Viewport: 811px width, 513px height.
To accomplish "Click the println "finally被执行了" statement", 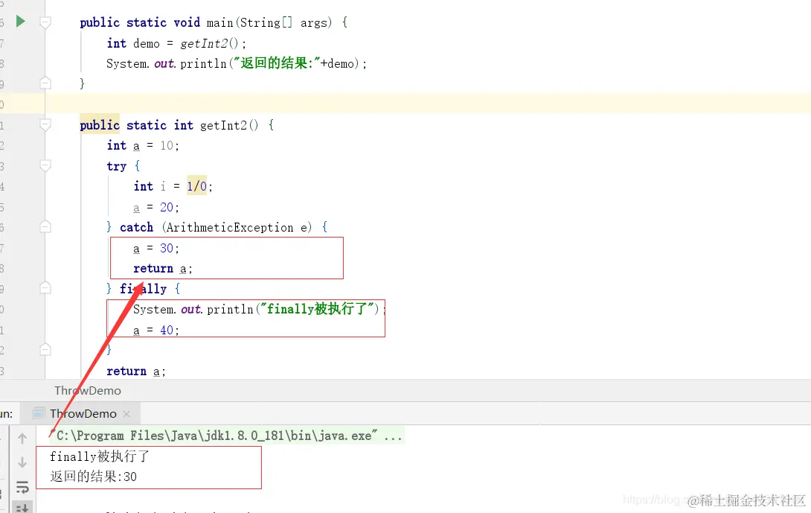I will pos(260,310).
